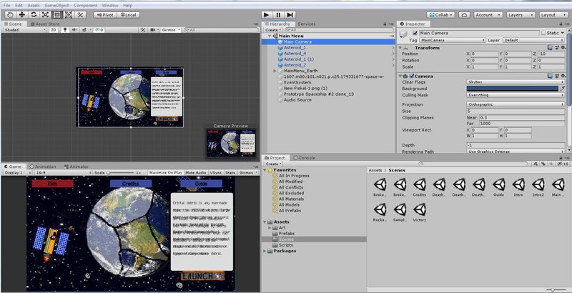This screenshot has width=572, height=293.
Task: Expand the MainMenu_Earth hierarchy item
Action: tap(276, 71)
